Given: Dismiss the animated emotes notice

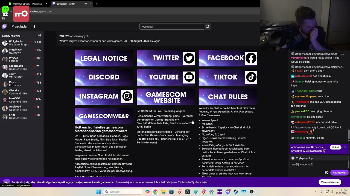Looking at the screenshot, I should tap(345, 147).
